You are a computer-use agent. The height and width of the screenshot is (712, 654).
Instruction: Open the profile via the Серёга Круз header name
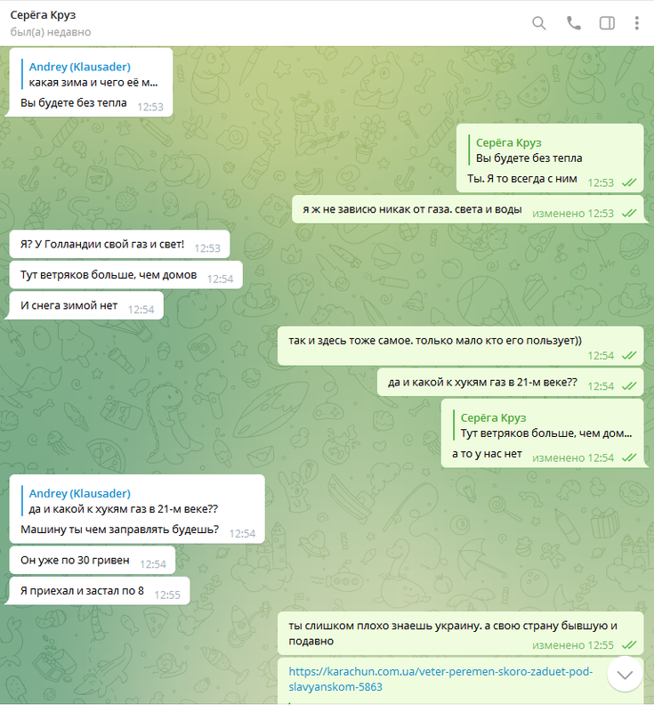tap(43, 15)
